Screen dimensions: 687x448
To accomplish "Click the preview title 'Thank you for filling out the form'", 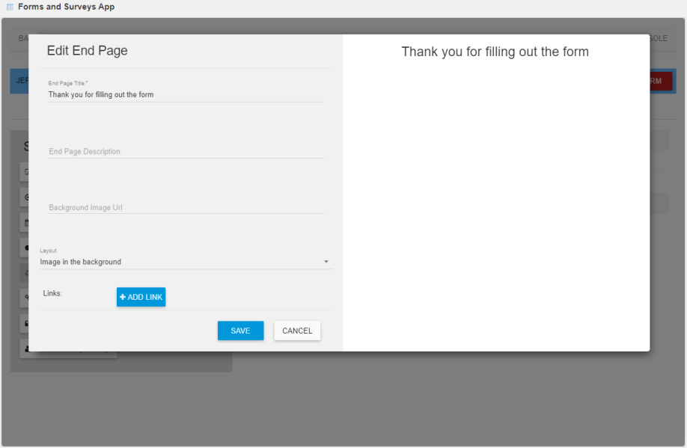I will point(495,52).
